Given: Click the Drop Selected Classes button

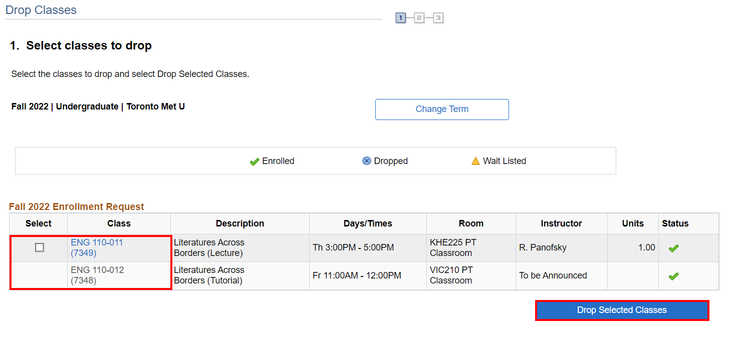Looking at the screenshot, I should coord(622,310).
